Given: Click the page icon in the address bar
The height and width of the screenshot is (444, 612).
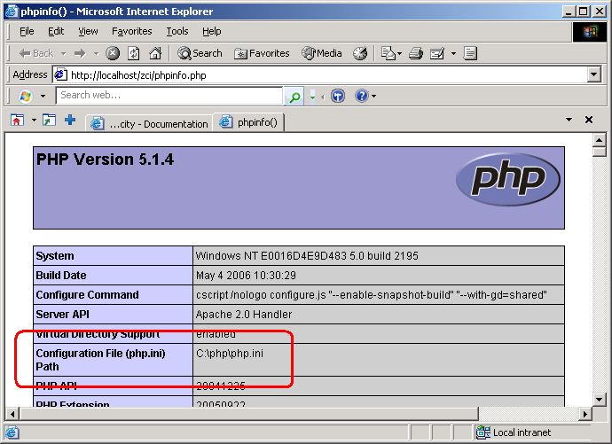Looking at the screenshot, I should click(60, 74).
